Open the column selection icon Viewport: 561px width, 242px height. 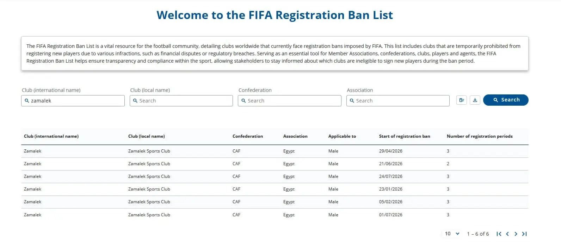pos(461,100)
